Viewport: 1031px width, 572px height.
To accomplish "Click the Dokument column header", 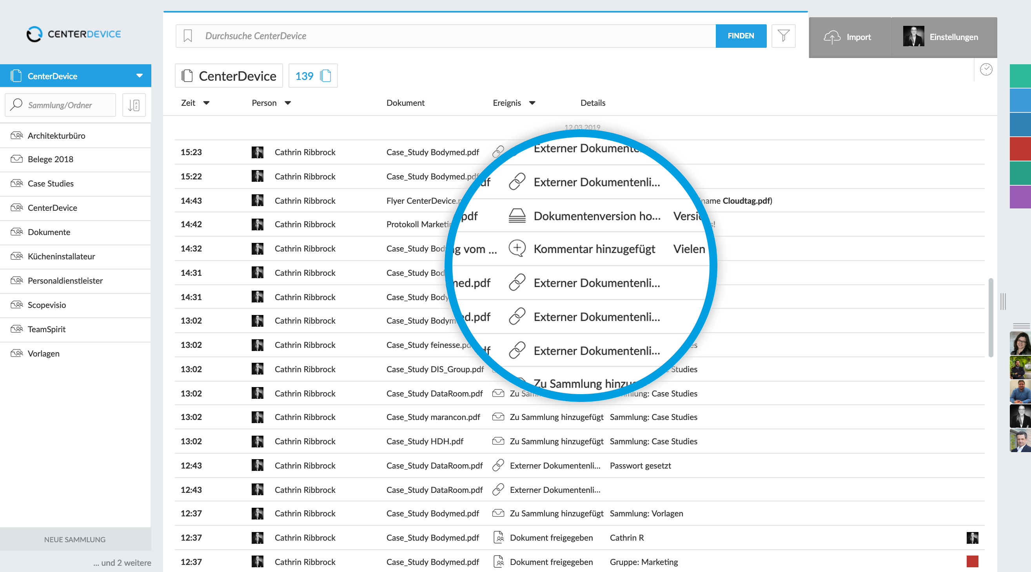I will point(405,103).
